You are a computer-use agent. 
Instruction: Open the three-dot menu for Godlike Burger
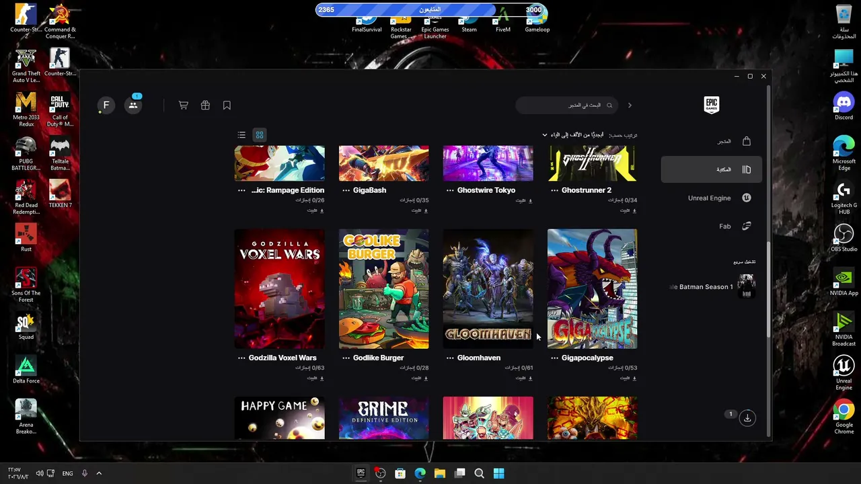[346, 358]
